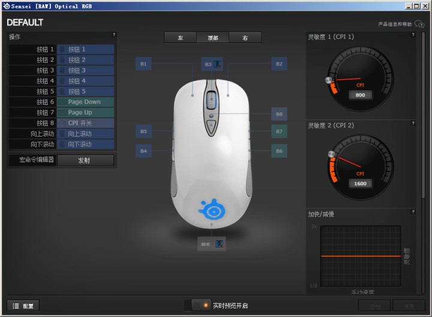Select the B8 button marker
Image resolution: width=432 pixels, height=317 pixels.
coord(279,114)
